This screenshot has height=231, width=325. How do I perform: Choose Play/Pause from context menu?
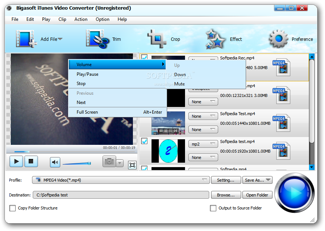coord(117,74)
